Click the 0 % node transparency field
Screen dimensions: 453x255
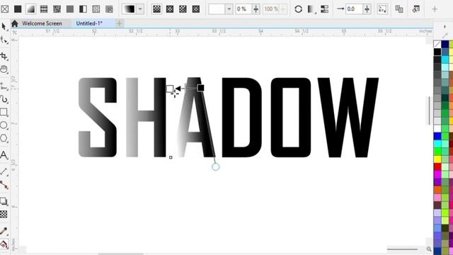[x=243, y=9]
